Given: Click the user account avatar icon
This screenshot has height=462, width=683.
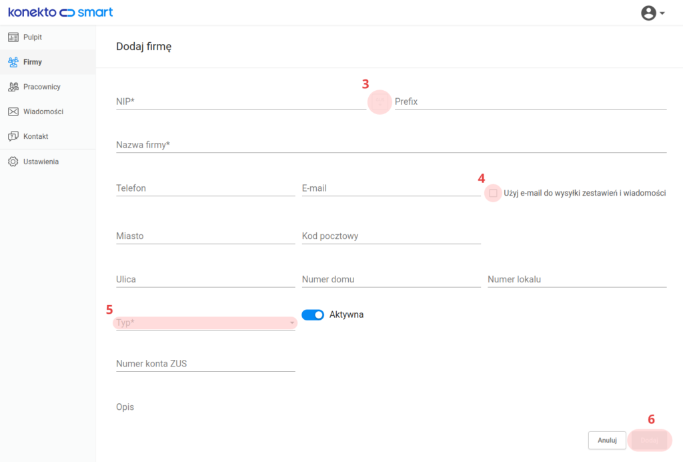Looking at the screenshot, I should tap(648, 13).
